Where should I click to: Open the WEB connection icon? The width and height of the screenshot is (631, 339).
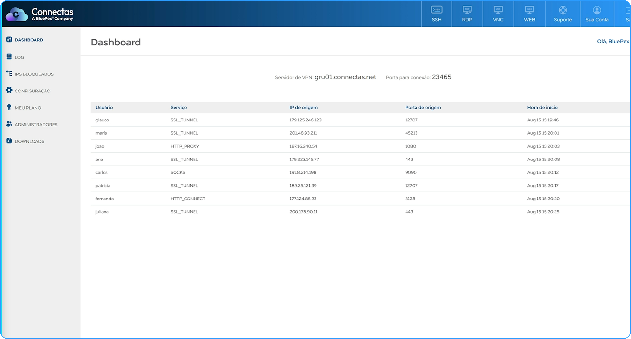click(x=529, y=10)
